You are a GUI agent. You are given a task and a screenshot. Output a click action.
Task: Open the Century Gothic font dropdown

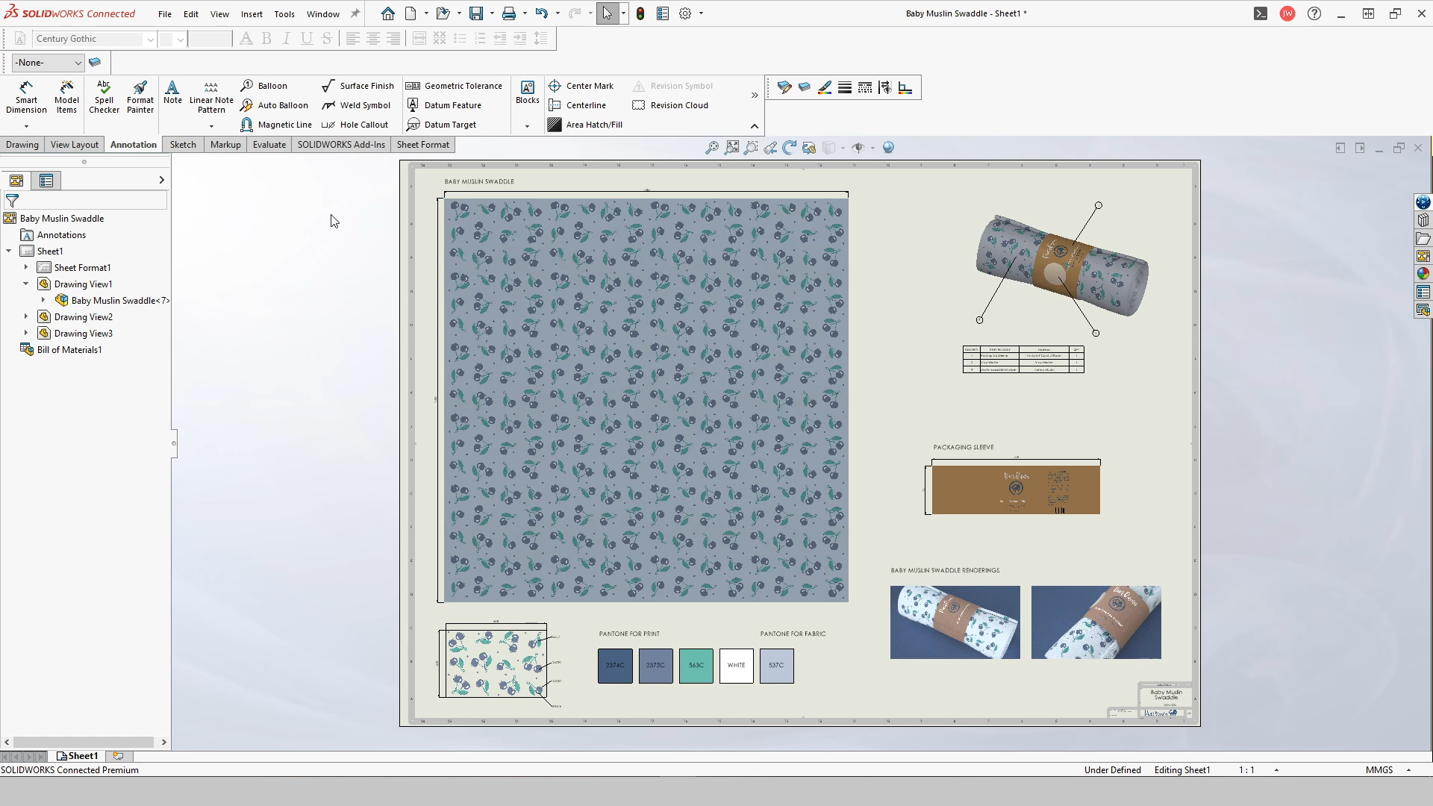(150, 39)
